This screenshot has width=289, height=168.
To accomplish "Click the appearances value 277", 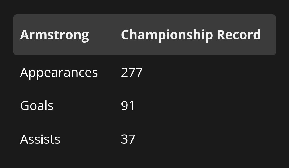I will click(132, 72).
